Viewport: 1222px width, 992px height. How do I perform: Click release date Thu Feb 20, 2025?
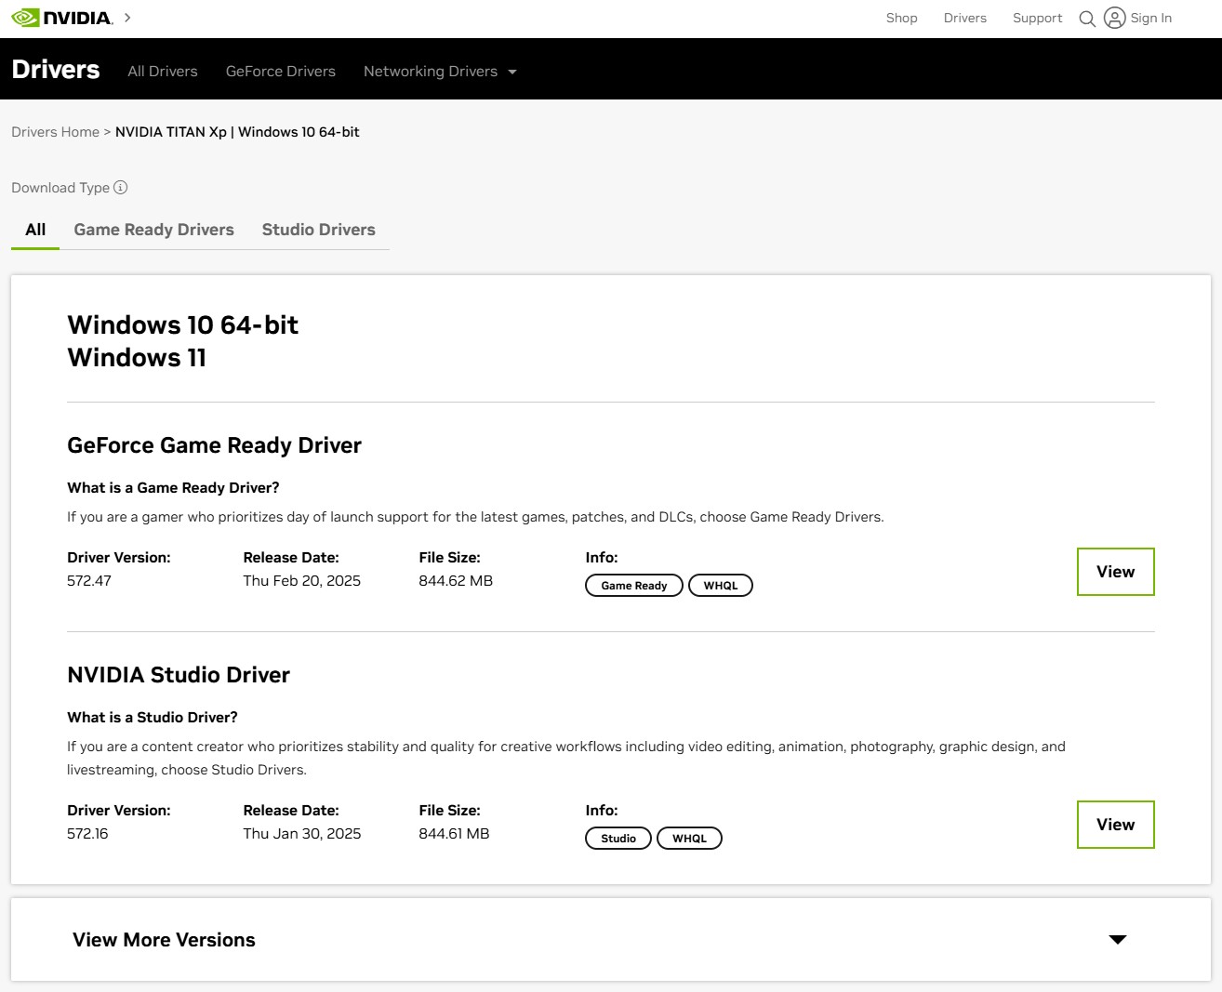pos(301,581)
